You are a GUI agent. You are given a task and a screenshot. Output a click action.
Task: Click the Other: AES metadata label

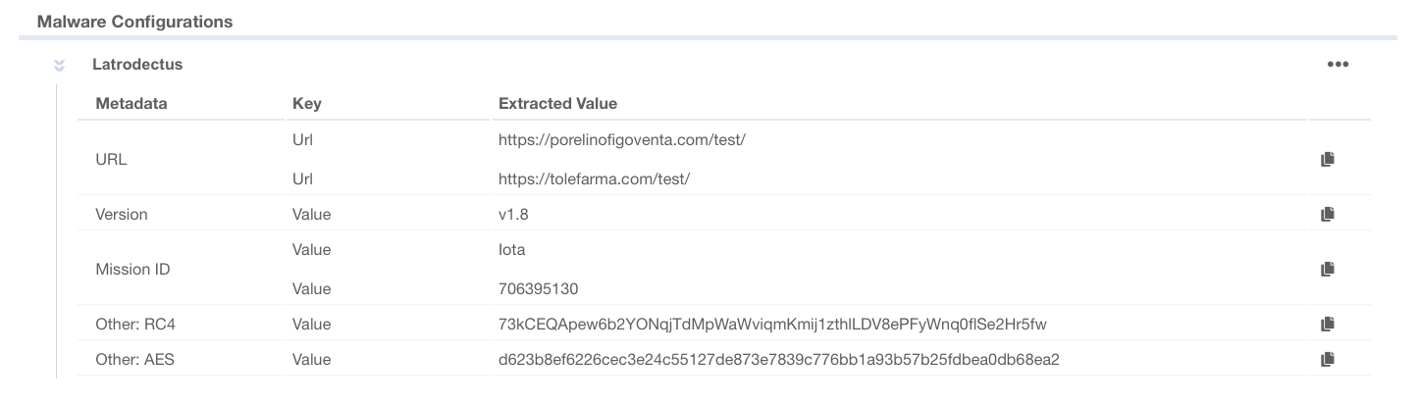tap(134, 359)
